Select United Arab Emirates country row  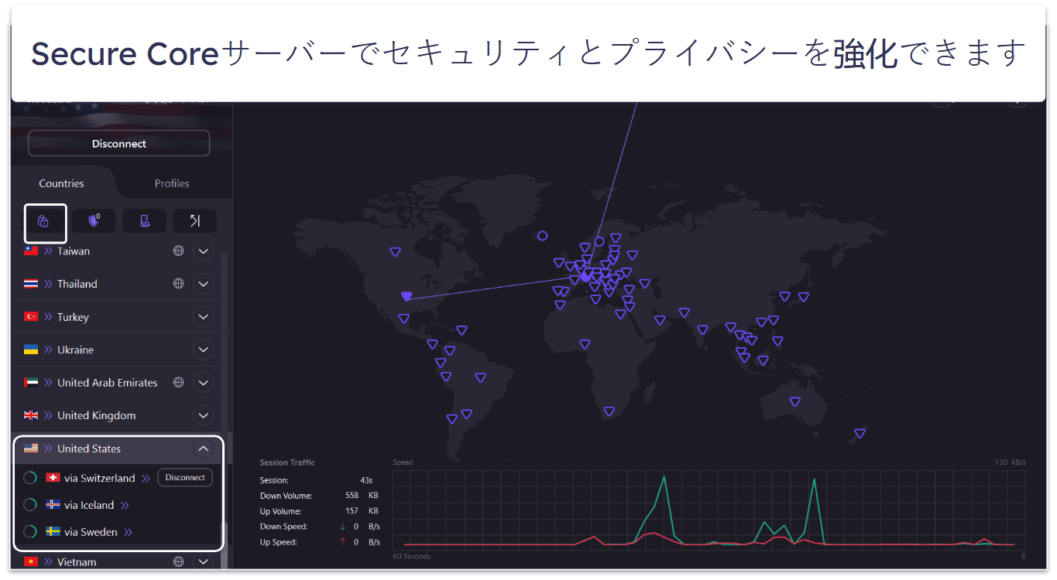116,383
